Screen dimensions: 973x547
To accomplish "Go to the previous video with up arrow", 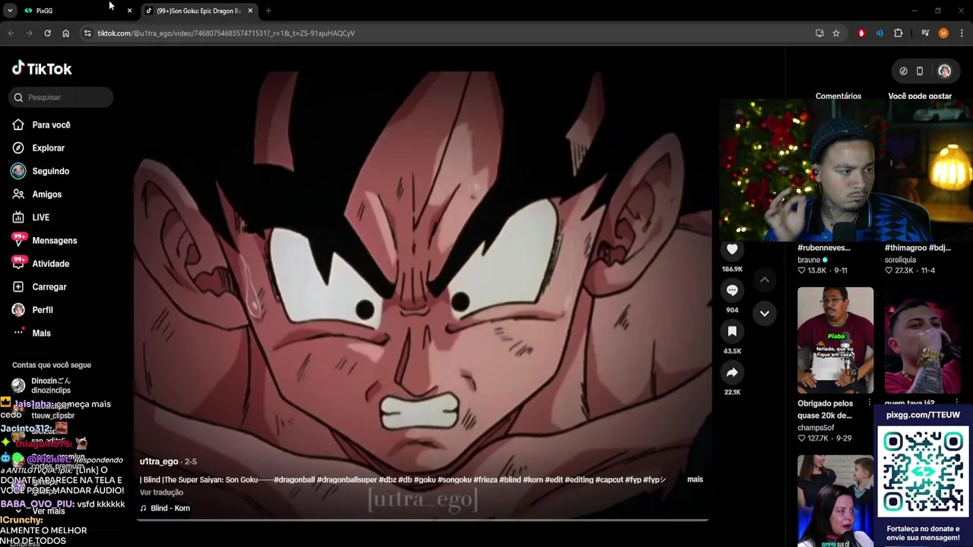I will click(765, 280).
